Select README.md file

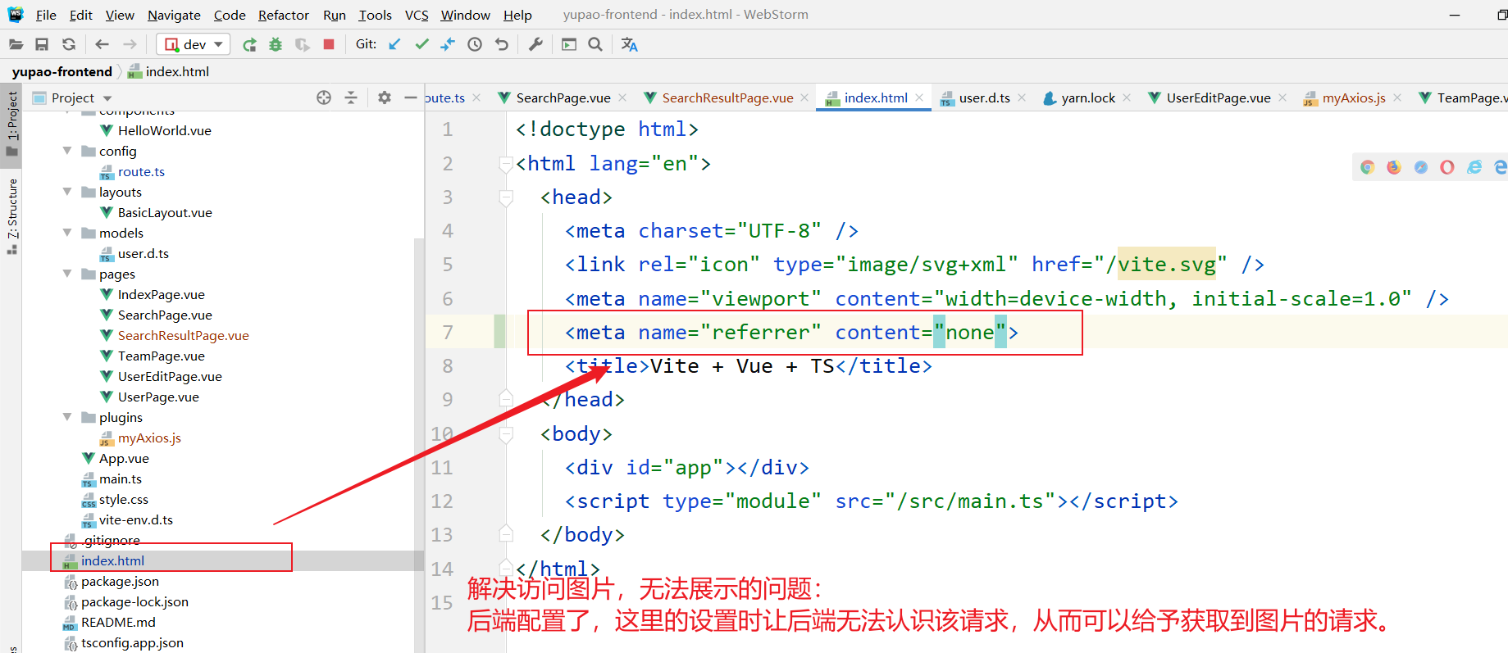(118, 622)
